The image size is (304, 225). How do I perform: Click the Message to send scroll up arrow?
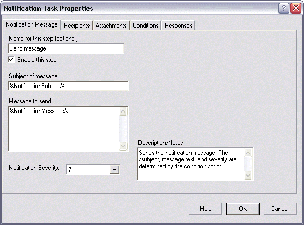[123, 111]
